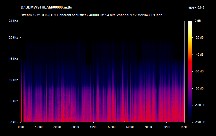The width and height of the screenshot is (216, 136).
Task: Click the 5 kHz frequency axis label
Action: 14,101
